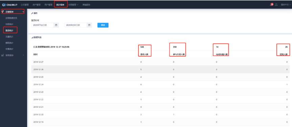Switch to the 统计报表 top tab
This screenshot has width=292, height=127.
coord(61,5)
